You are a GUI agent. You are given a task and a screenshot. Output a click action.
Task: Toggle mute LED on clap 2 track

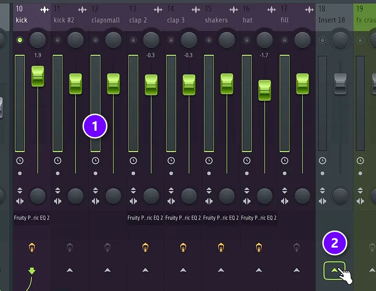tap(133, 40)
